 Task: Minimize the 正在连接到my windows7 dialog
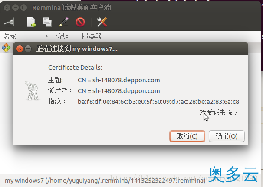click(28, 48)
